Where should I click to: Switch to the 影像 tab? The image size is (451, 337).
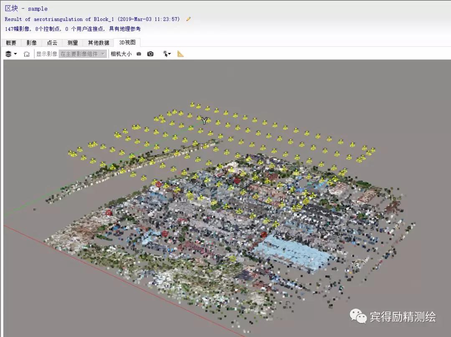click(31, 43)
